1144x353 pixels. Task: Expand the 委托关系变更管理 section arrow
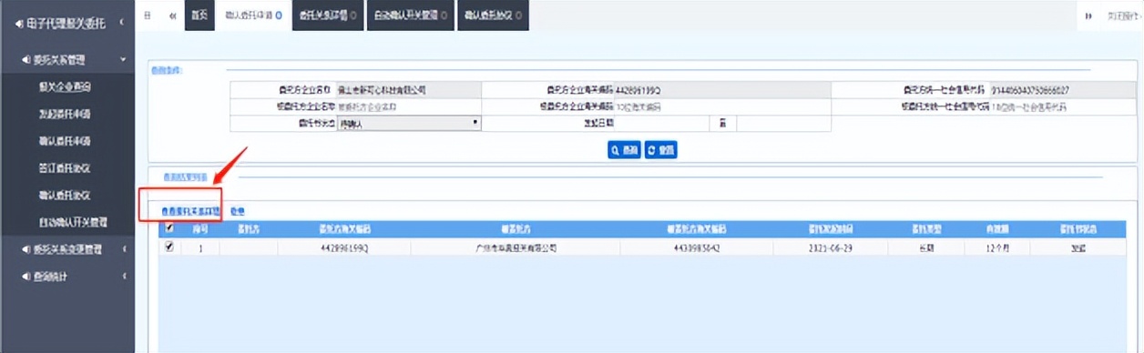point(123,248)
